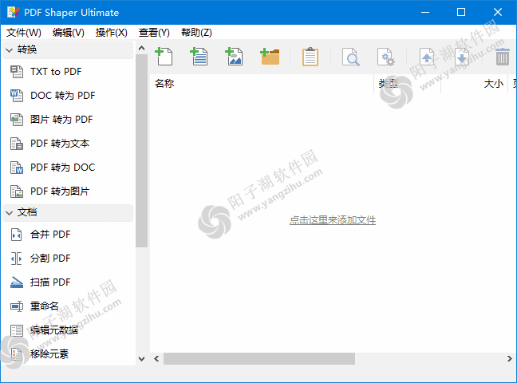
Task: Click the document settings gear icon
Action: [x=386, y=57]
